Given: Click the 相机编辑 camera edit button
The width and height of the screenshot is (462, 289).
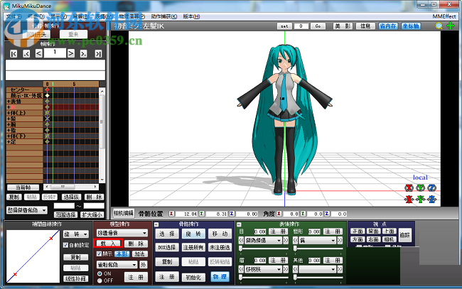Looking at the screenshot, I should coord(124,213).
